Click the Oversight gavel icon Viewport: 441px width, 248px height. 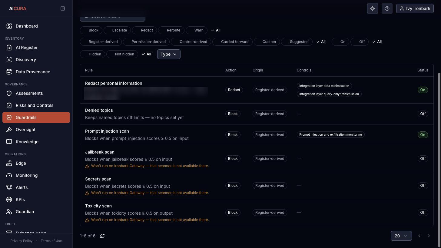9,130
